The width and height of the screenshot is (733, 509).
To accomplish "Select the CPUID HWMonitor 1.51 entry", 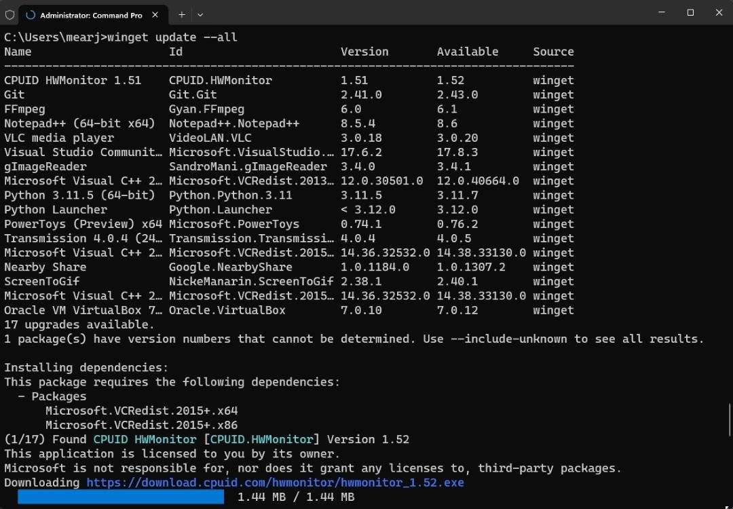I will [x=73, y=80].
